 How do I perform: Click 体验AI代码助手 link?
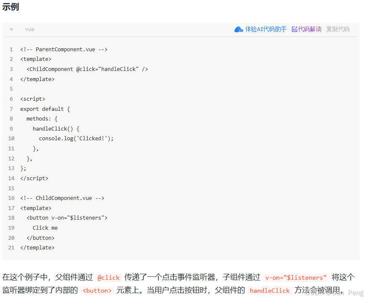(265, 29)
